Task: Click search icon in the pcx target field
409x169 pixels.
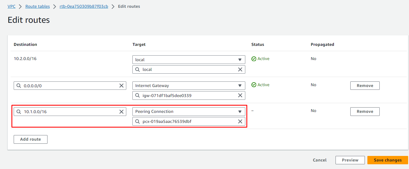Action: tap(137, 121)
